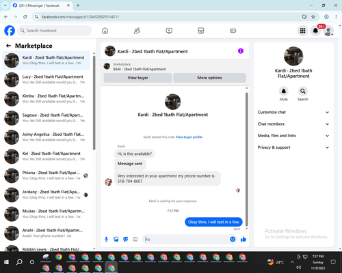Screen dimensions: 342x273
Task: Click Kardi's profile picture in right panel
Action: click(x=293, y=56)
